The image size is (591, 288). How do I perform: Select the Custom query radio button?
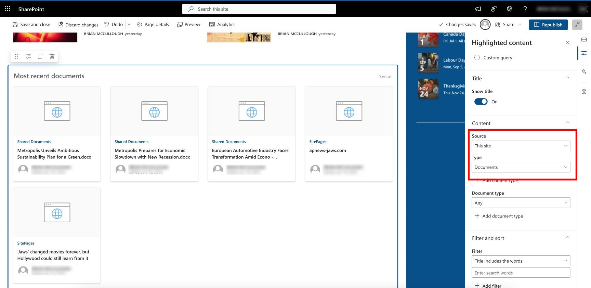[477, 57]
